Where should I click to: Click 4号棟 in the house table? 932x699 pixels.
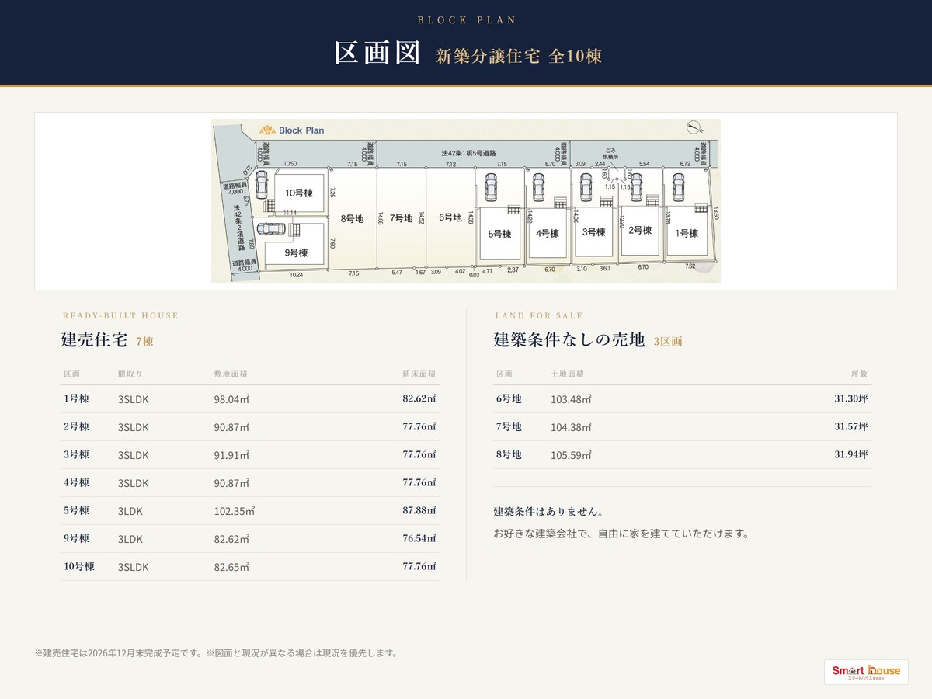(76, 482)
